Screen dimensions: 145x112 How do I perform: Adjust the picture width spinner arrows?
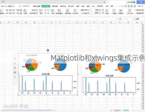point(91,13)
